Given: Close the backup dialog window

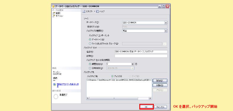Looking at the screenshot, I should pyautogui.click(x=167, y=7).
